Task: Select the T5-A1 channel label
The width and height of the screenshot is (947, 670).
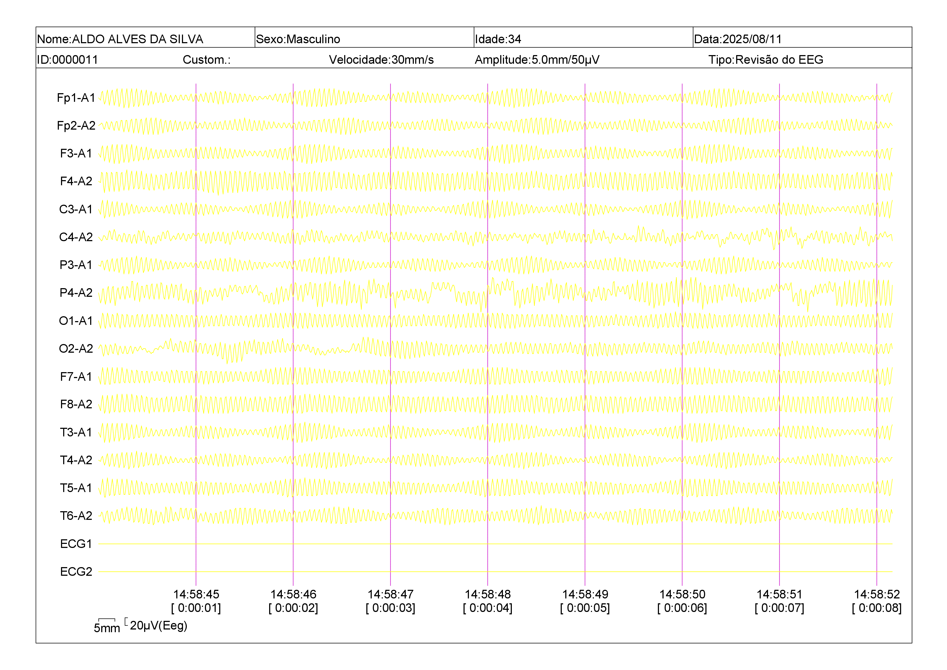Action: click(x=76, y=488)
